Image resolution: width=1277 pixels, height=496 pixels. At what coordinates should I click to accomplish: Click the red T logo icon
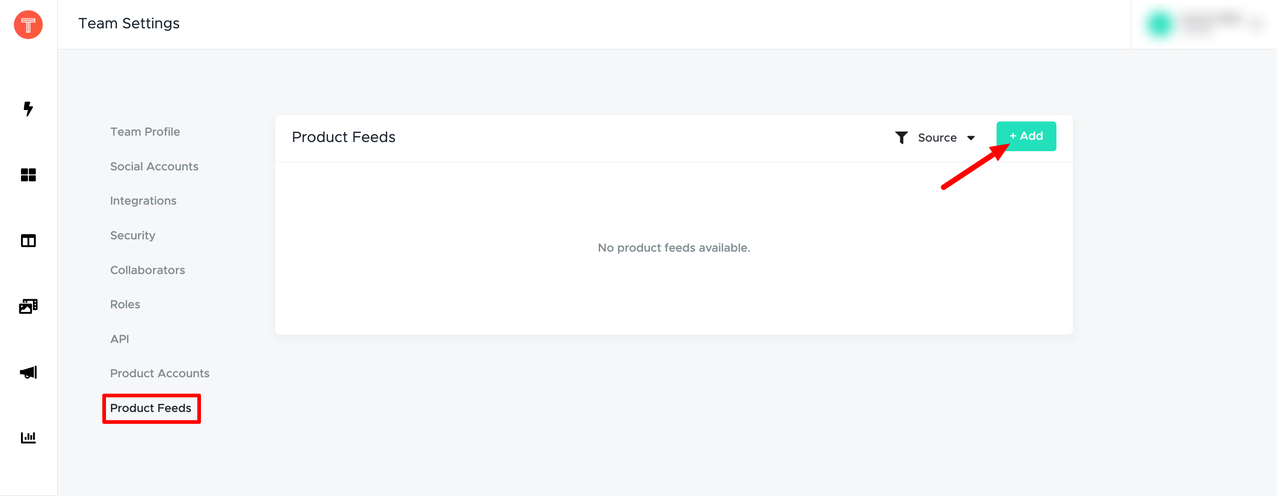(x=28, y=24)
